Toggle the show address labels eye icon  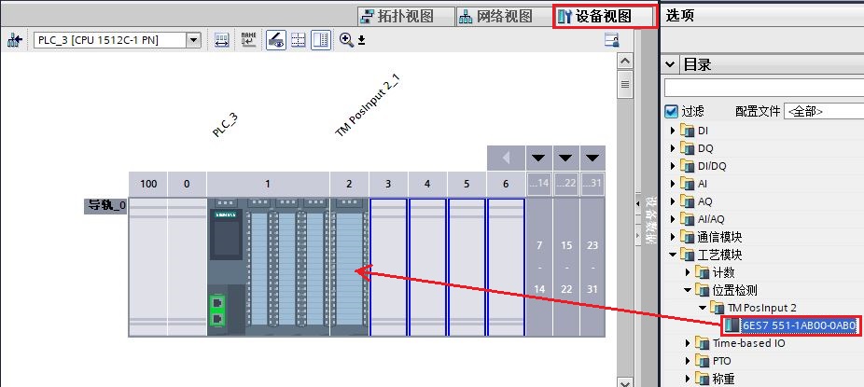tap(276, 40)
